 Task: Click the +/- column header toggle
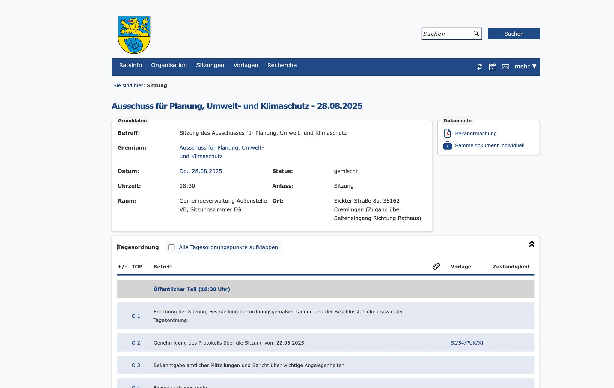click(x=122, y=267)
